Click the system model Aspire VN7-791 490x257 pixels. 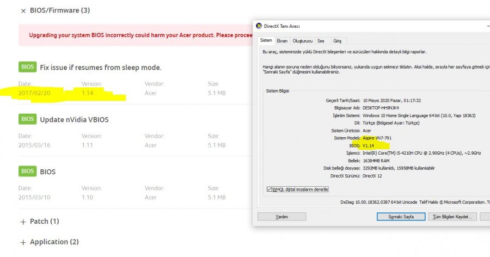pyautogui.click(x=377, y=138)
